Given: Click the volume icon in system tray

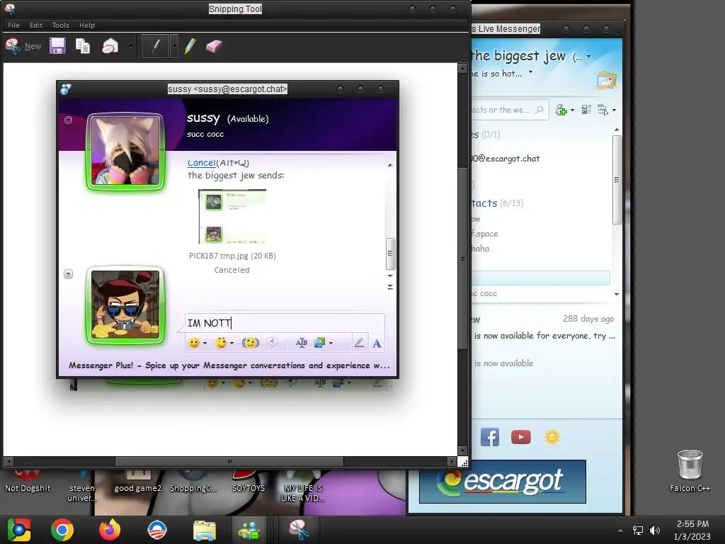Looking at the screenshot, I should point(655,530).
